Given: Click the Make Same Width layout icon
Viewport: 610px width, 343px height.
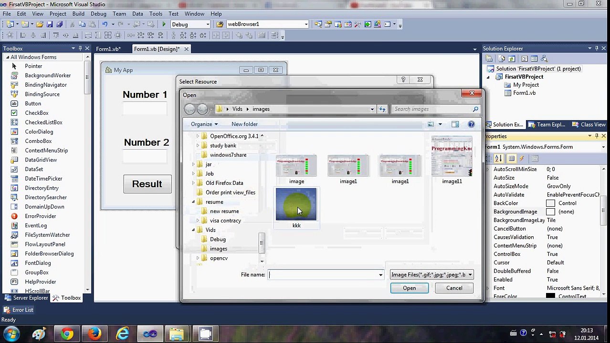Looking at the screenshot, I should pyautogui.click(x=88, y=36).
